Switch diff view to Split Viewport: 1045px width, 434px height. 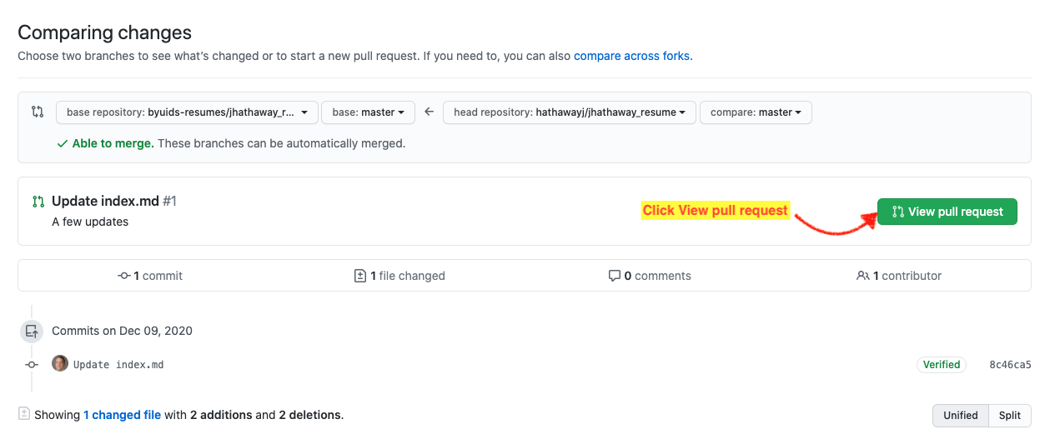point(1009,415)
